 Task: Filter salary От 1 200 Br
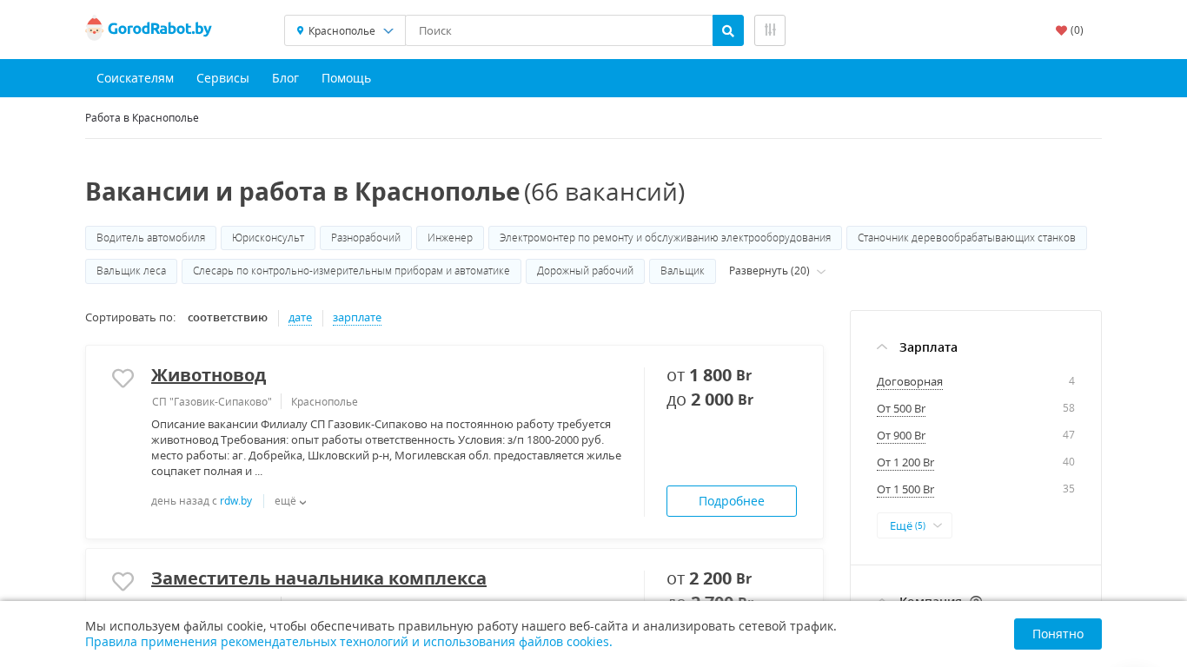tap(905, 463)
